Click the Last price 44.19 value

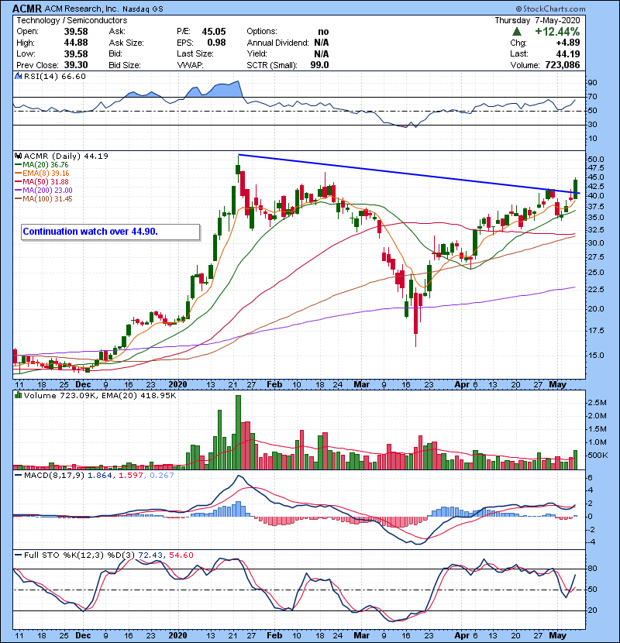[568, 53]
